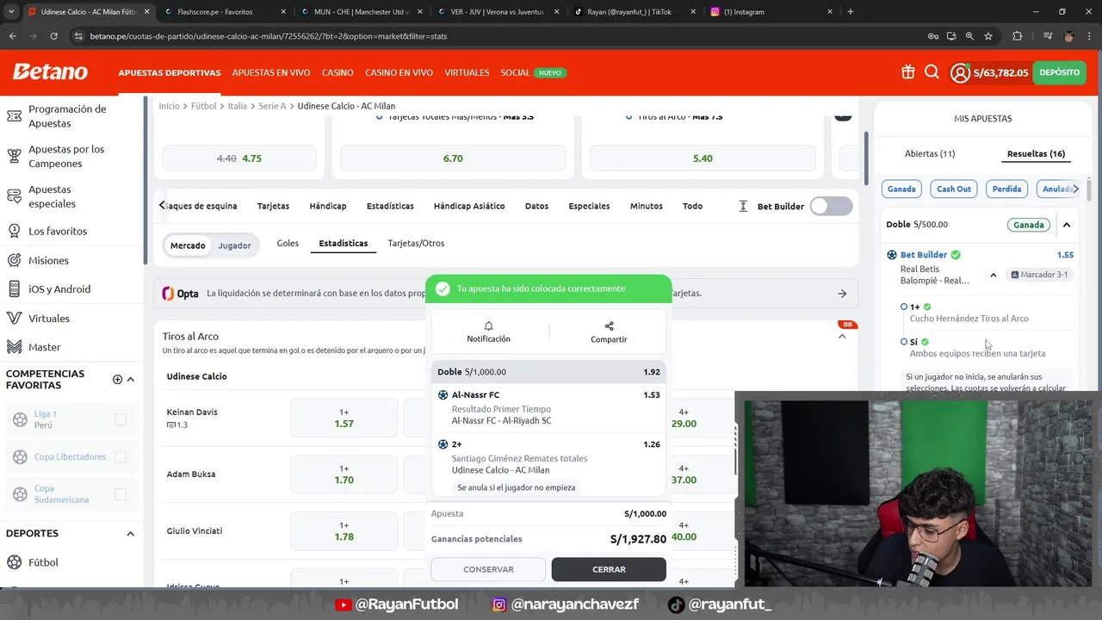This screenshot has height=620, width=1102.
Task: Click the arrow on the Opta banner
Action: pyautogui.click(x=842, y=294)
